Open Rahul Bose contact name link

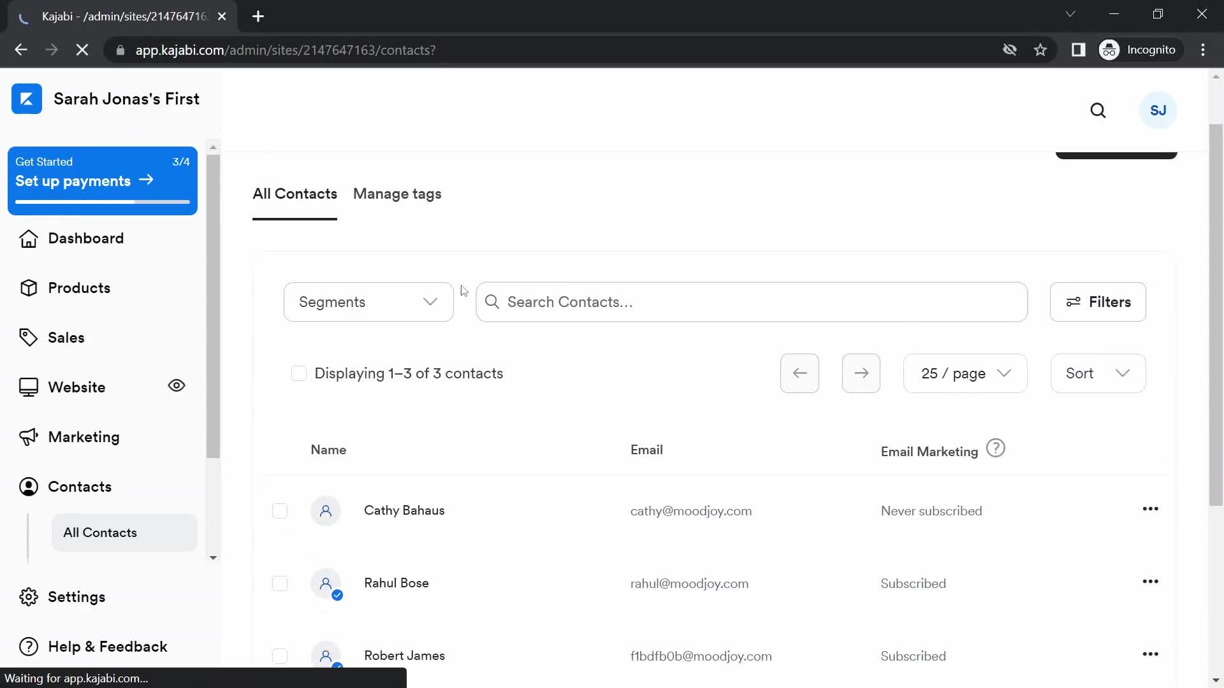(x=396, y=584)
